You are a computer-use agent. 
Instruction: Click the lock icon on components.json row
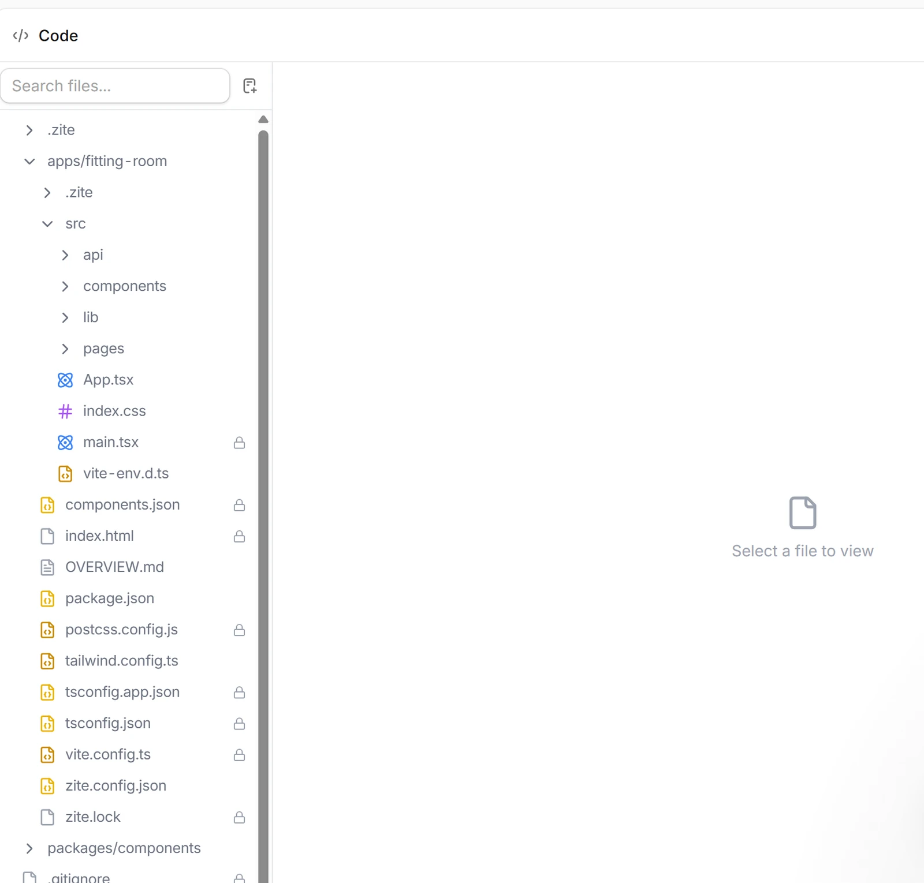(x=239, y=505)
